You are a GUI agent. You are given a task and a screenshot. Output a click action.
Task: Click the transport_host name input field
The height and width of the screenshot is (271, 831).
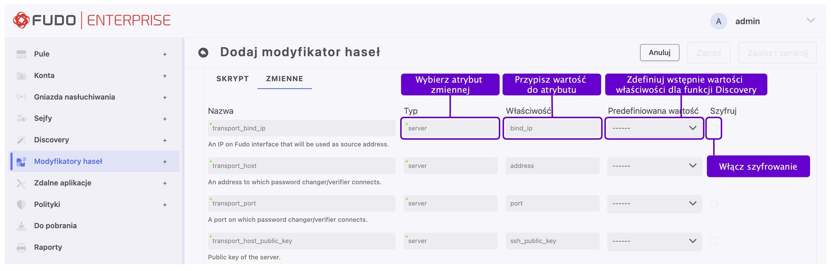coord(301,166)
